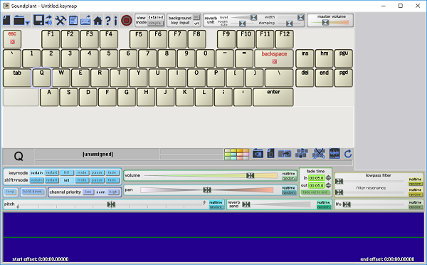
Task: Click the waveform editor icon
Action: click(x=334, y=154)
